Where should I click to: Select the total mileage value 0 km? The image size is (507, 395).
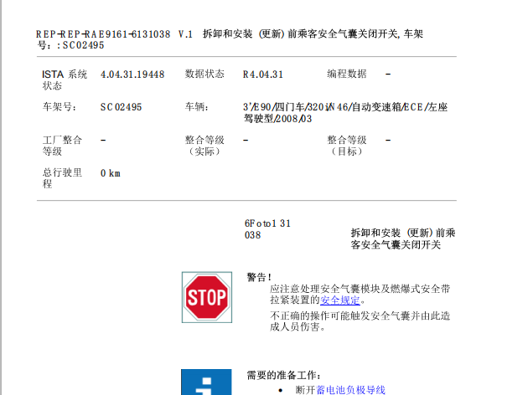point(111,173)
